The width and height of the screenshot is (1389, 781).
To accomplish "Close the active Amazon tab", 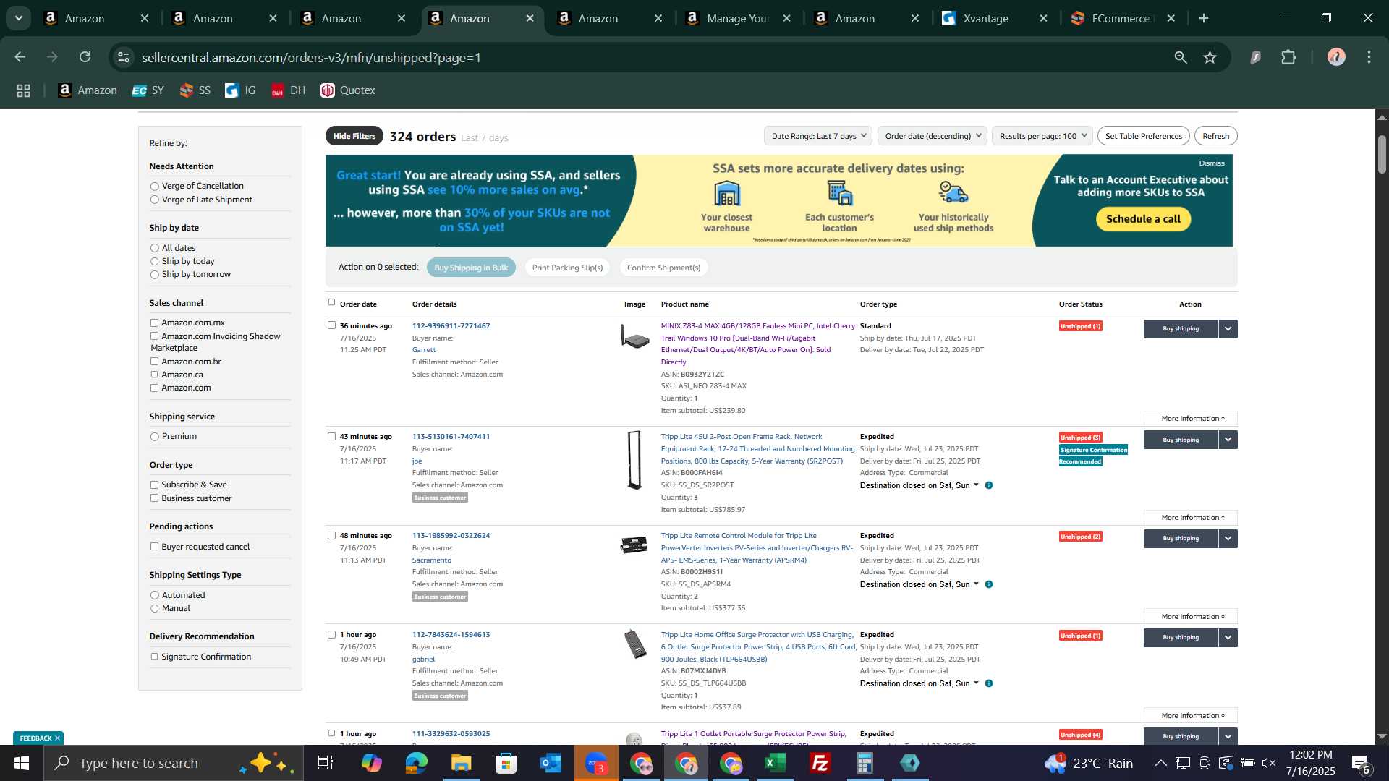I will 530,18.
